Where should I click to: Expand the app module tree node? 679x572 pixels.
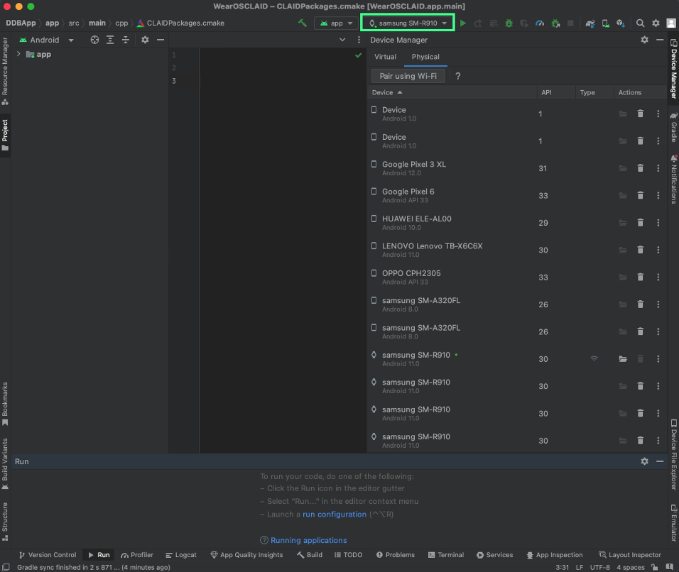18,54
